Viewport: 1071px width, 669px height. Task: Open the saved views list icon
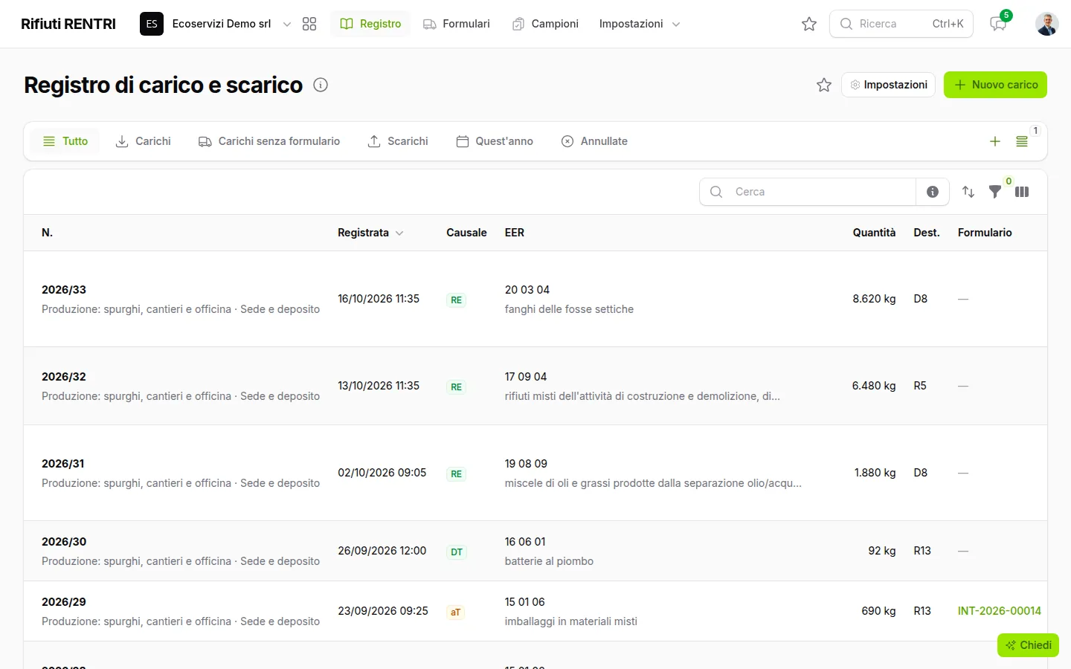1022,141
